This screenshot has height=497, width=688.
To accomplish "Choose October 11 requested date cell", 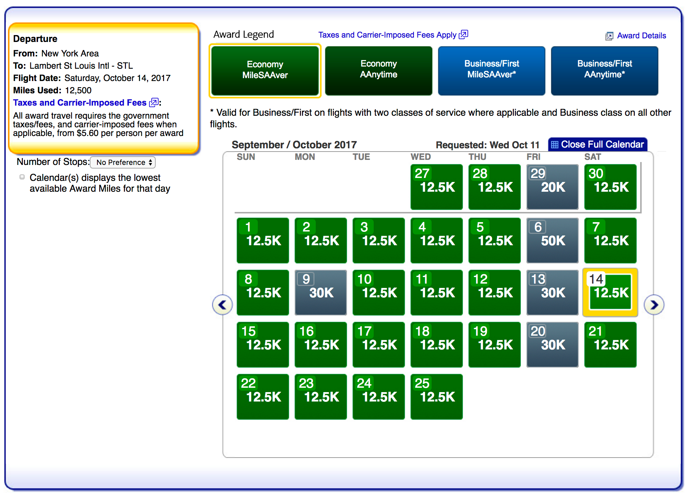I will point(436,293).
